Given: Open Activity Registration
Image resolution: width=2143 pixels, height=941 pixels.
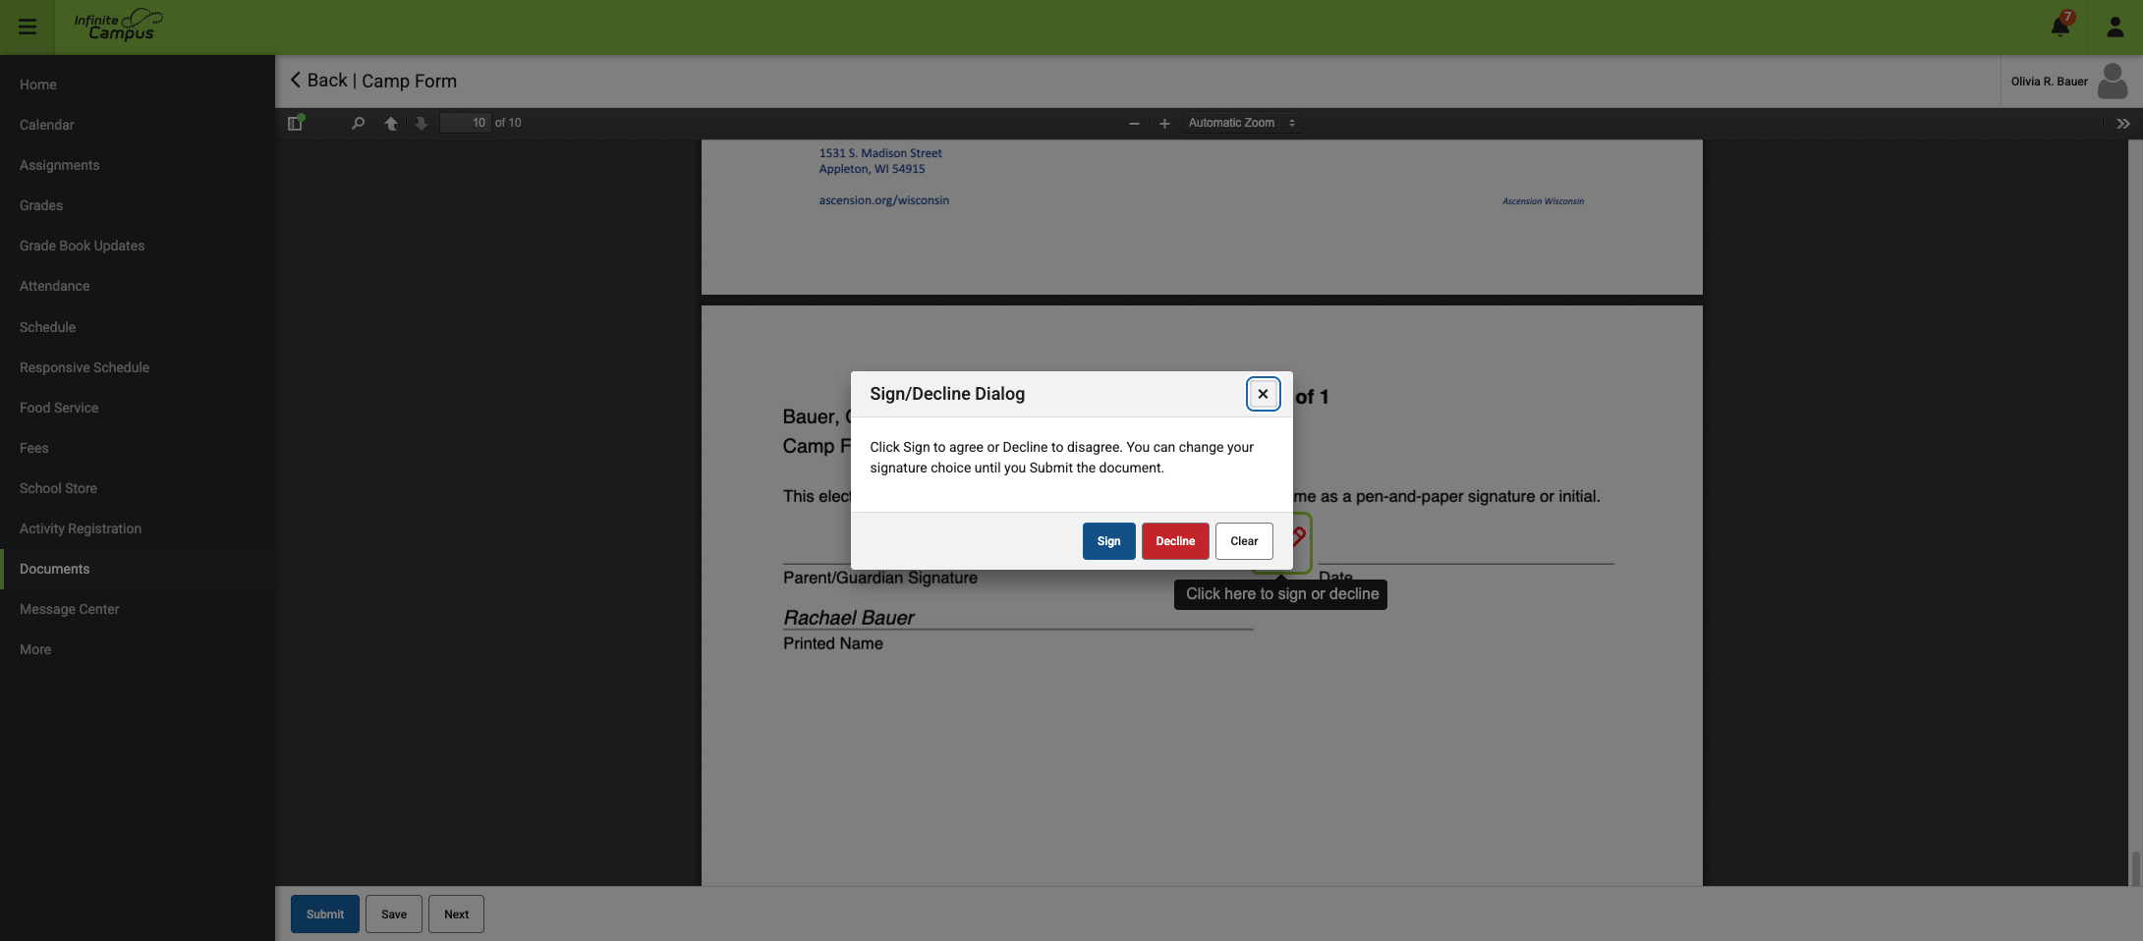Looking at the screenshot, I should coord(138,528).
